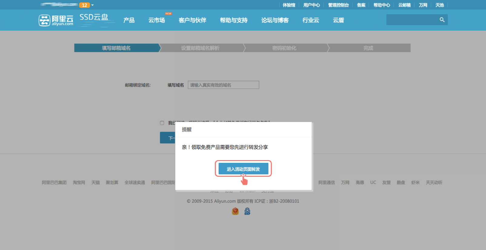Open the 淘宝网 footer link
This screenshot has width=486, height=250.
(79, 183)
